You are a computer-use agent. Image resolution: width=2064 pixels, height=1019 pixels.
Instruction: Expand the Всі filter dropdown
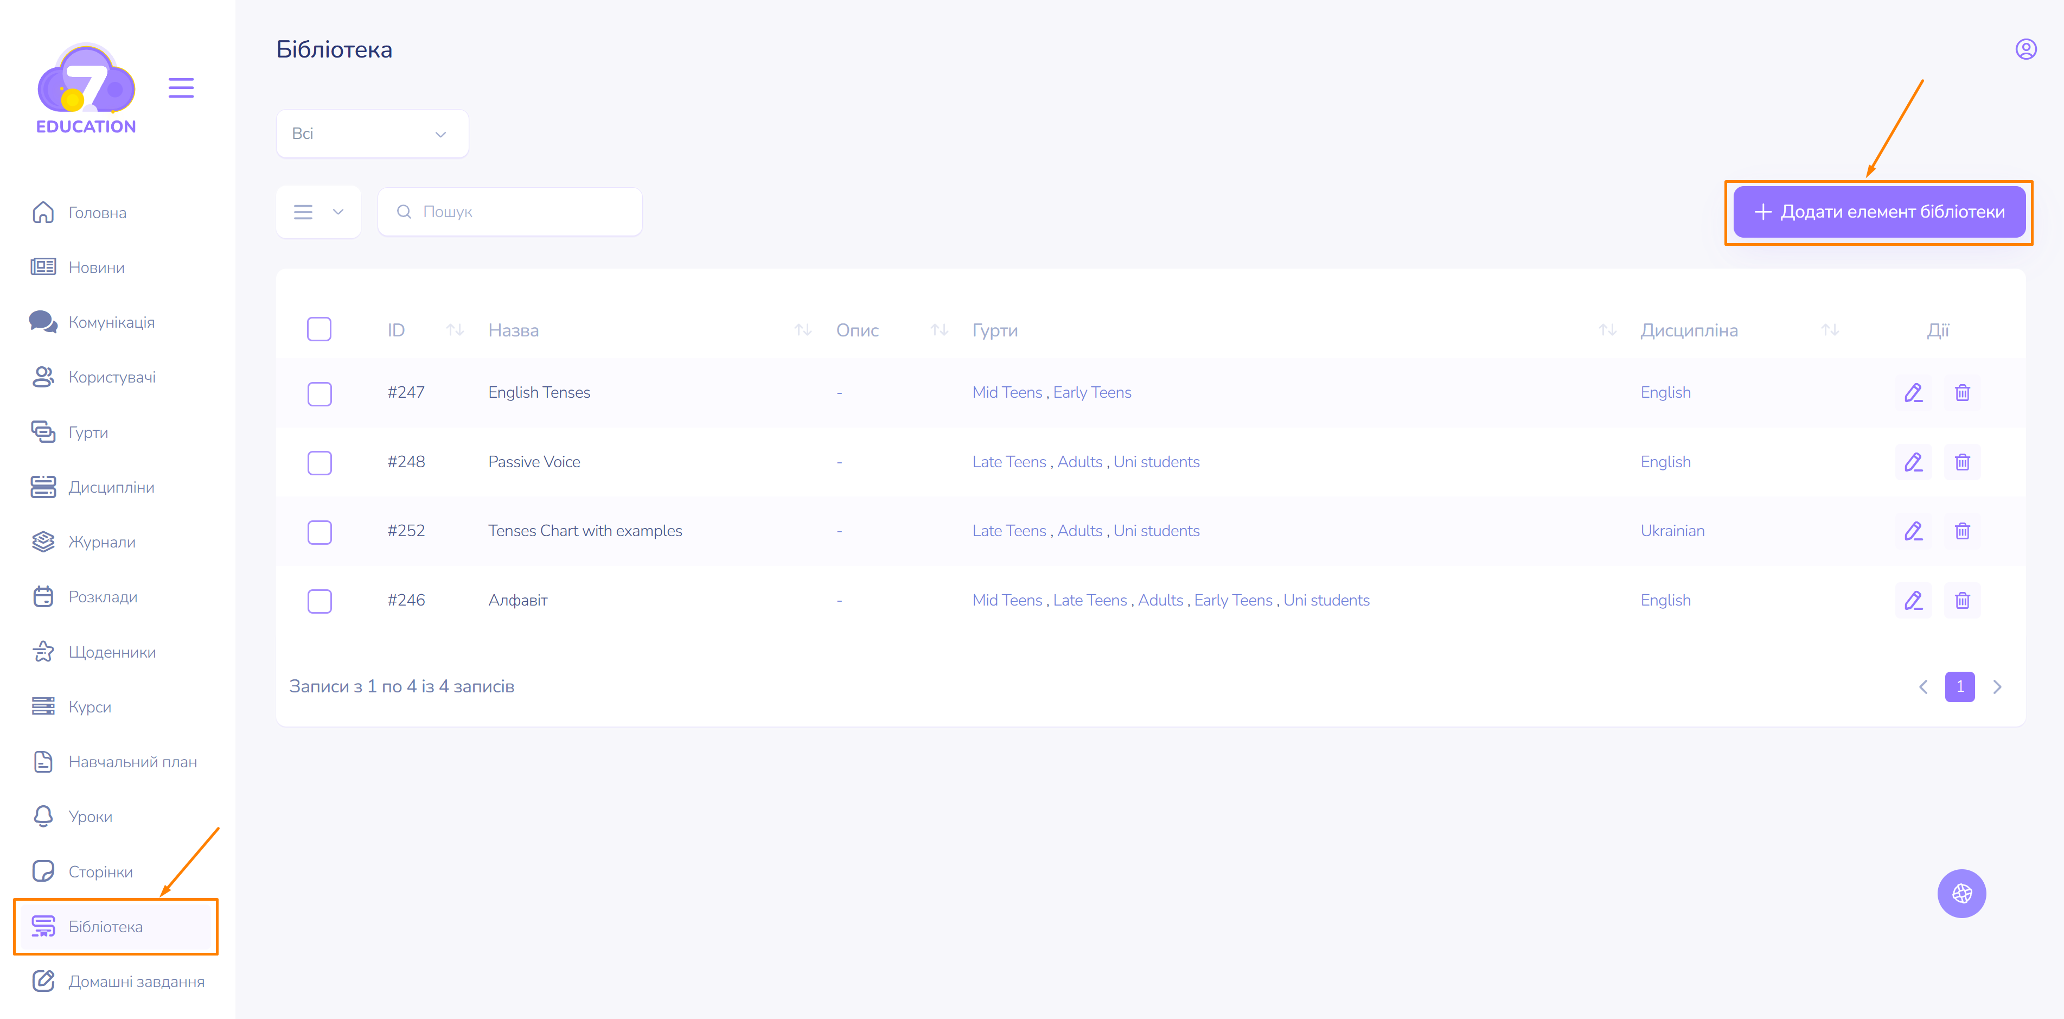point(372,134)
